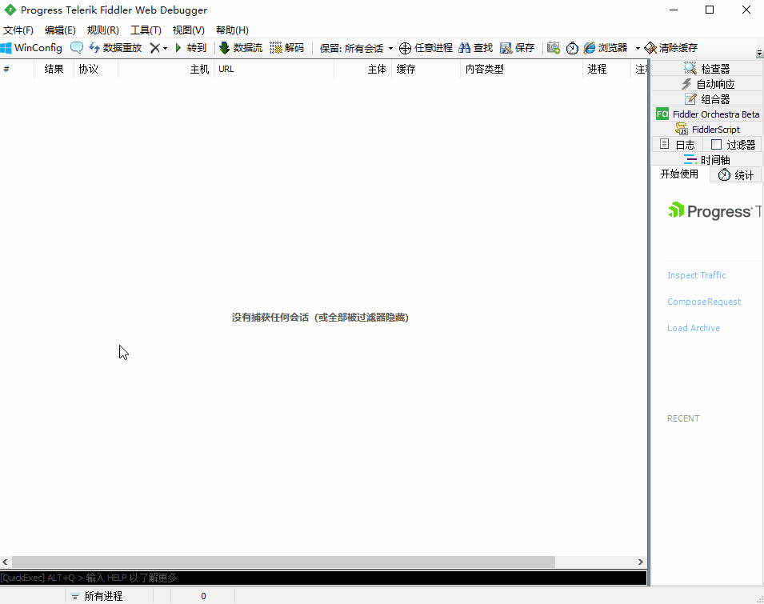This screenshot has width=764, height=604.
Task: Sort by the 内容类型 column header
Action: (522, 69)
